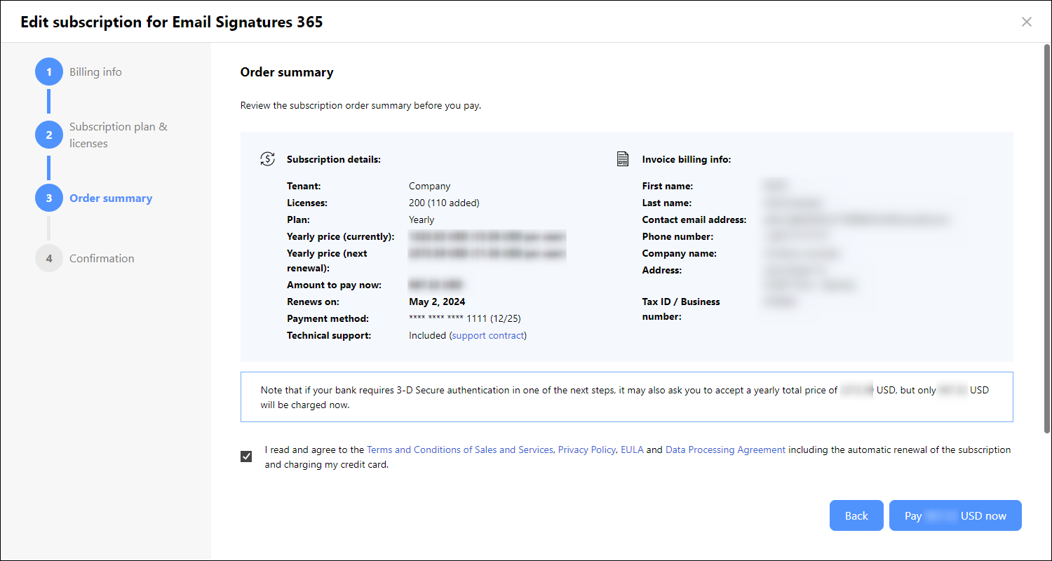Click the Pay USD now button
Image resolution: width=1052 pixels, height=561 pixels.
tap(955, 515)
